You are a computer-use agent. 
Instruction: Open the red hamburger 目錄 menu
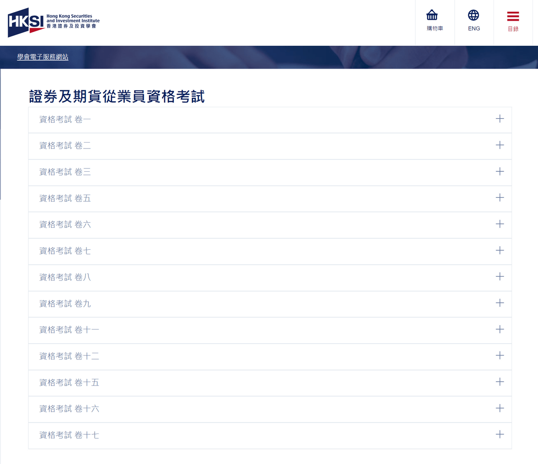[x=513, y=17]
